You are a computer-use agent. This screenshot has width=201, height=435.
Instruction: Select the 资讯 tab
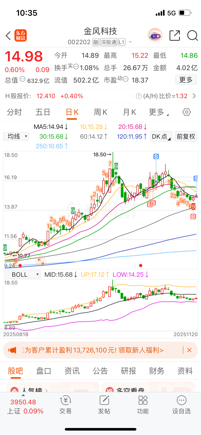pyautogui.click(x=72, y=371)
